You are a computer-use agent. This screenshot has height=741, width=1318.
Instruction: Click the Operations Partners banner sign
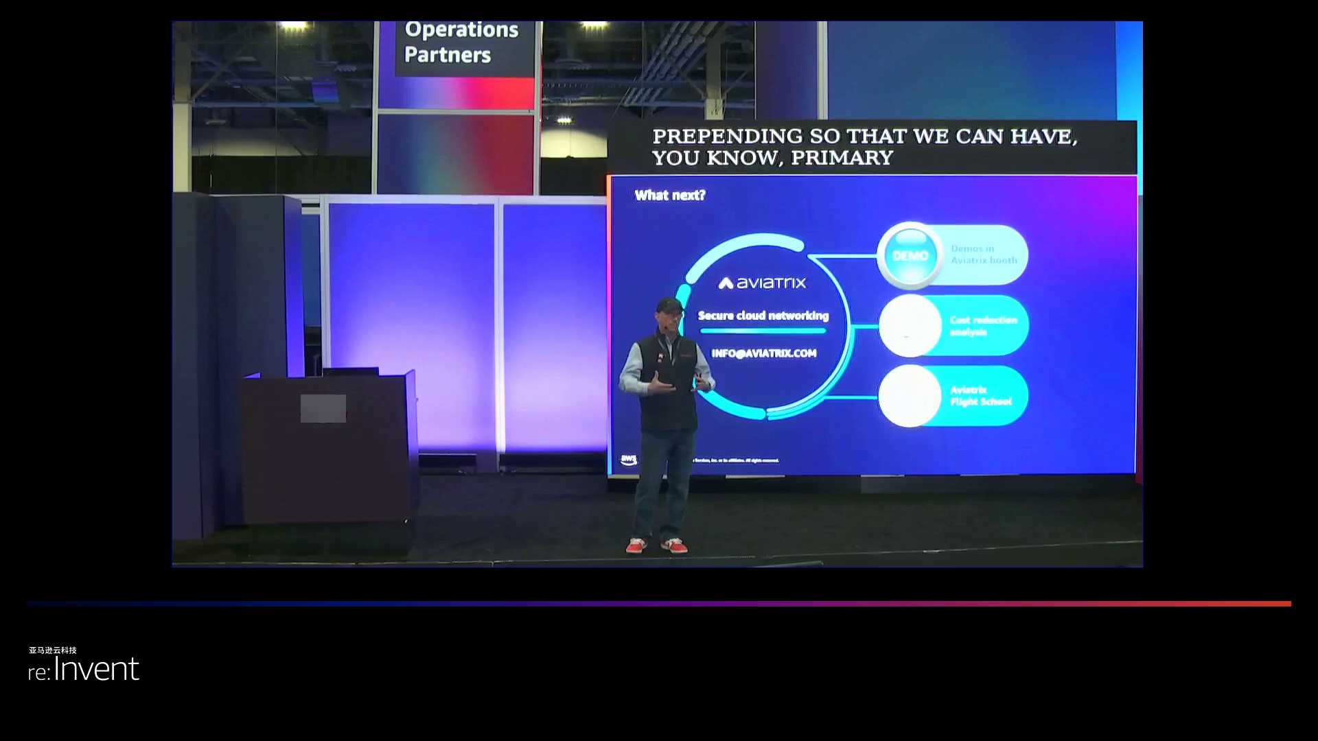click(x=461, y=43)
